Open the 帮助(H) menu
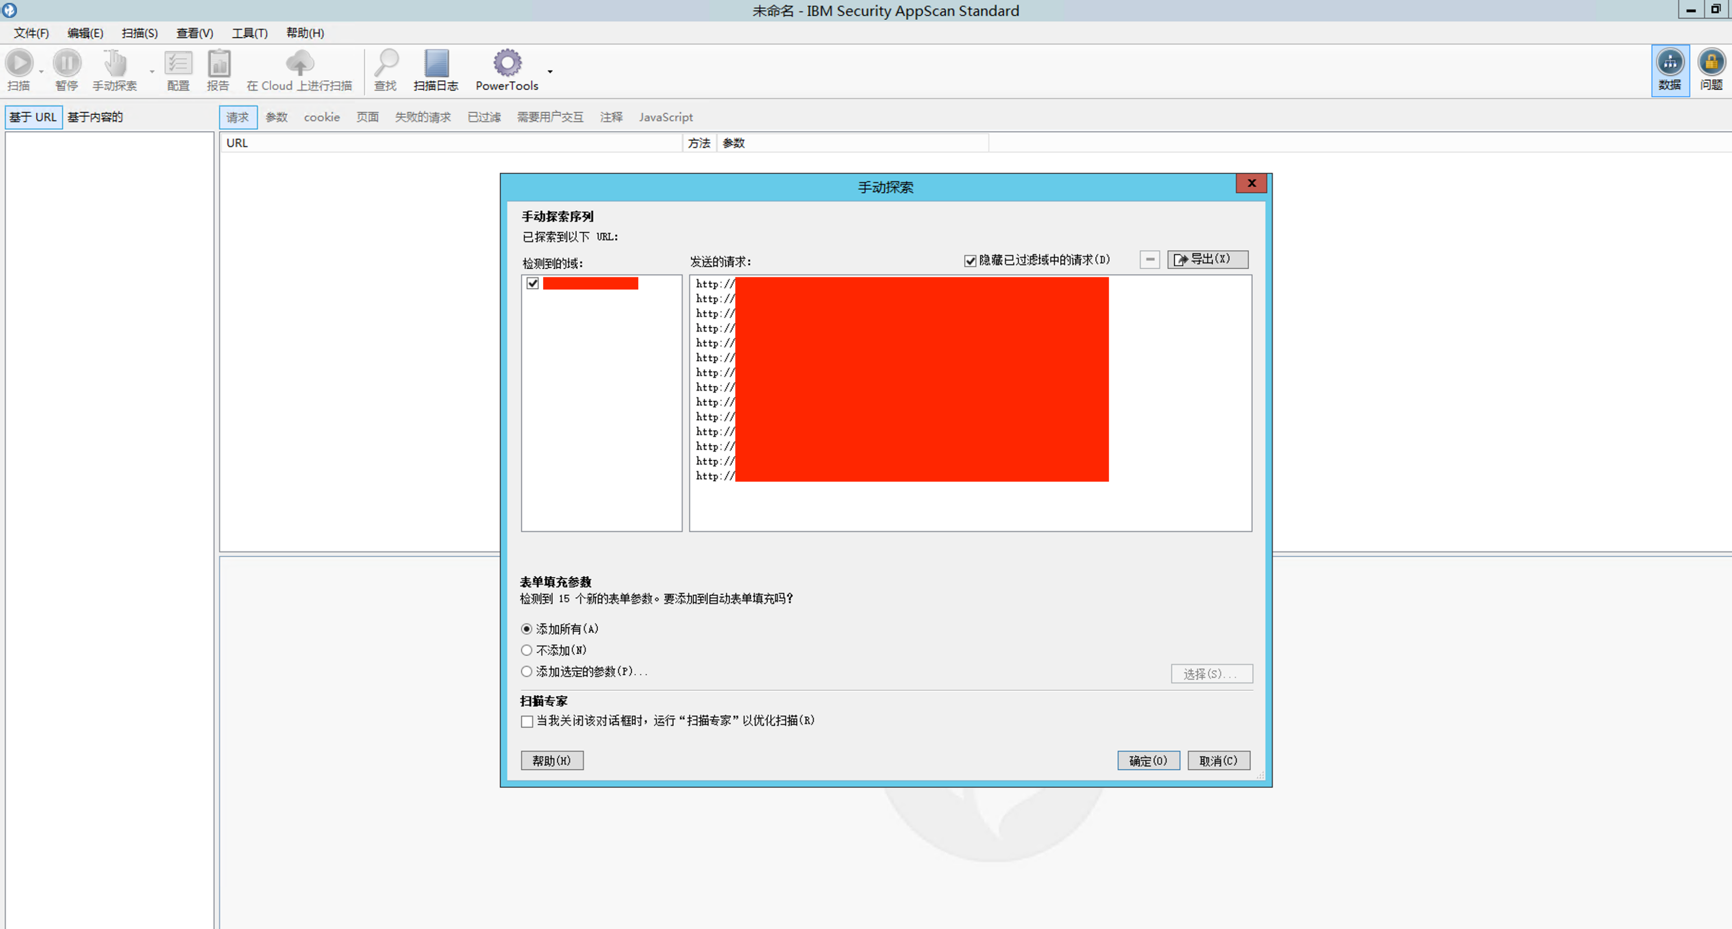This screenshot has width=1732, height=929. tap(305, 33)
